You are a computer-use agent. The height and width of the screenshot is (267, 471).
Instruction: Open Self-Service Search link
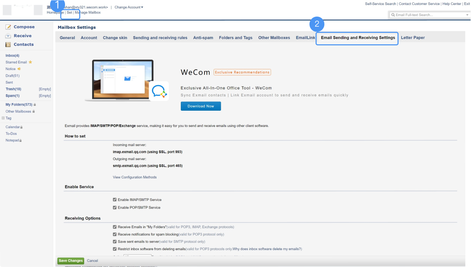click(x=381, y=4)
